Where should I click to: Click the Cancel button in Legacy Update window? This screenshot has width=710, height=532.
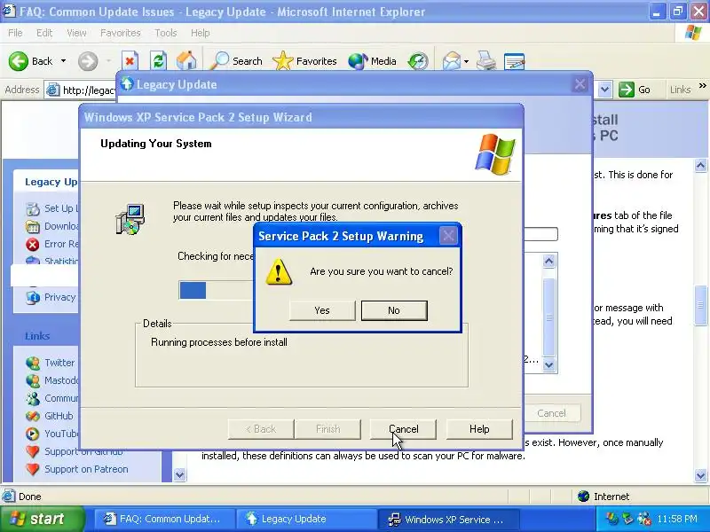click(x=551, y=413)
